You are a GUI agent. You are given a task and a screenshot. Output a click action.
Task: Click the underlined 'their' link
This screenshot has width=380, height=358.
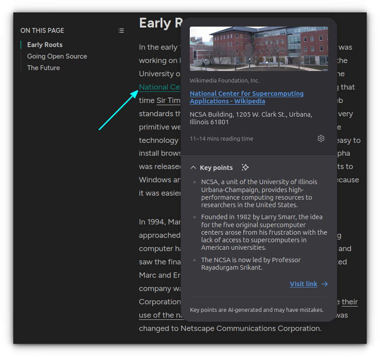pos(350,302)
